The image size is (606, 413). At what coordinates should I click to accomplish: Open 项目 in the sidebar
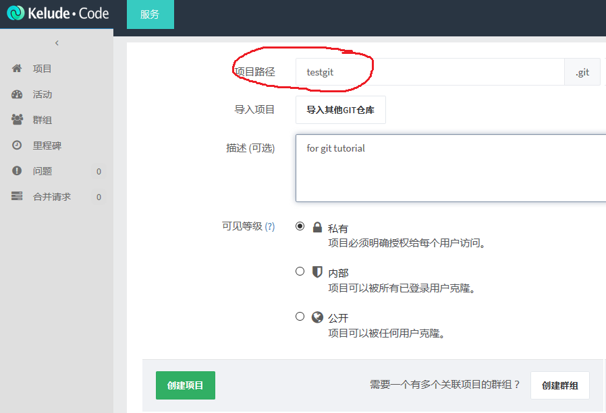[42, 69]
